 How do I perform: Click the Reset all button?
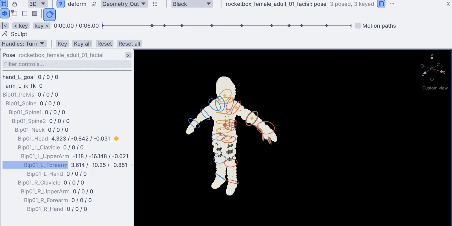[x=129, y=44]
